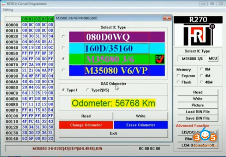
Task: Click hex cell 4F in row 00110
Action: pyautogui.click(x=24, y=121)
